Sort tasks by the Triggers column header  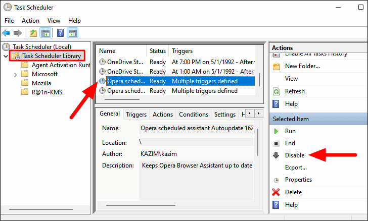tap(212, 51)
